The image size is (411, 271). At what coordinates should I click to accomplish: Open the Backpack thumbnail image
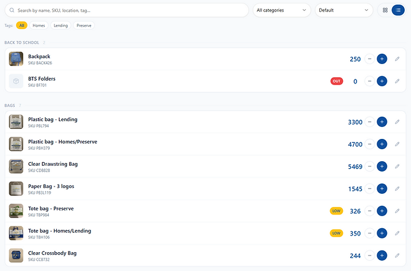click(16, 59)
